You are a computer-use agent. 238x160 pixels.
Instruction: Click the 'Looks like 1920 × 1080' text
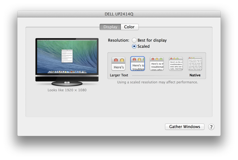[67, 90]
